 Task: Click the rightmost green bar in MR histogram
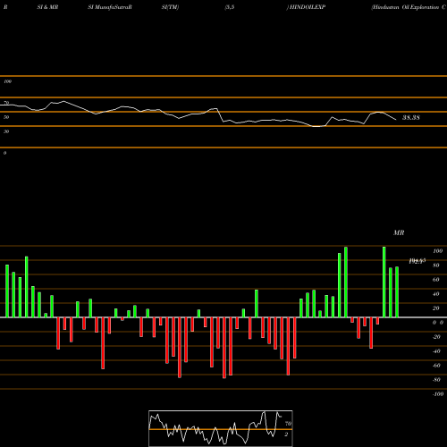click(x=397, y=292)
